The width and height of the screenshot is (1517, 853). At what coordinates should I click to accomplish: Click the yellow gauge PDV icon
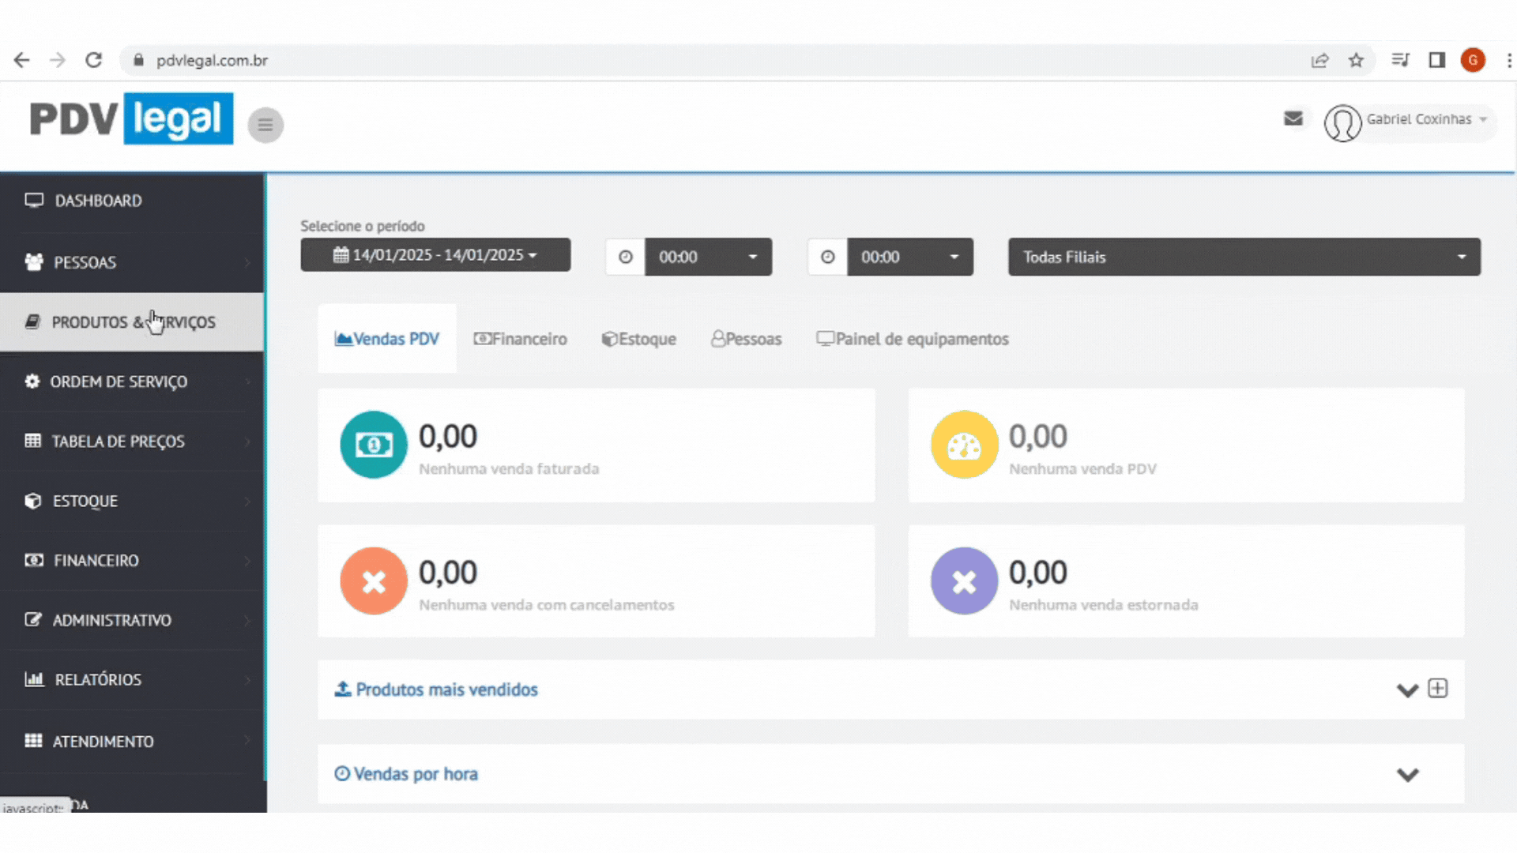[x=964, y=445]
